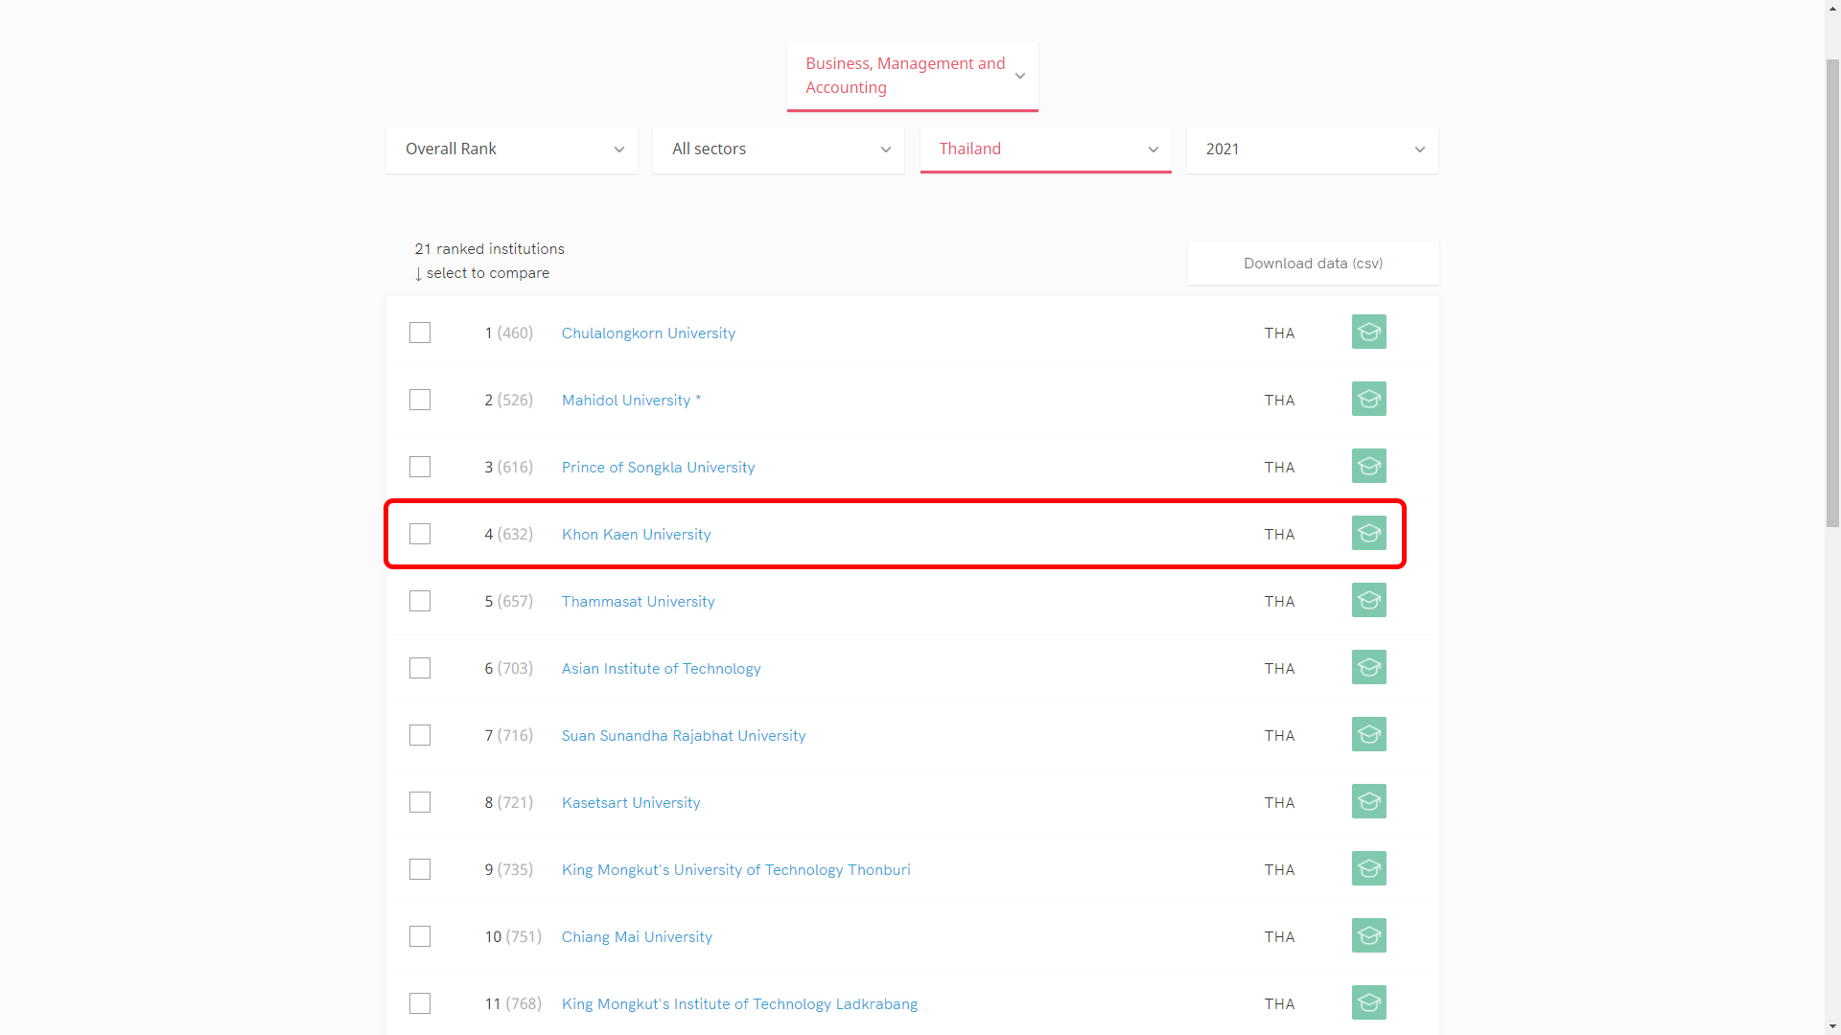The image size is (1841, 1035).
Task: Select the Prince of Songkla University checkbox
Action: [420, 467]
